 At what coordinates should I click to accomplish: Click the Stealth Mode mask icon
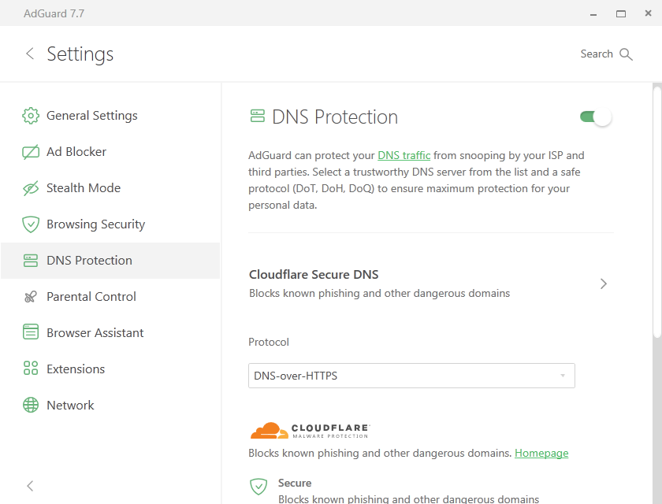click(30, 187)
